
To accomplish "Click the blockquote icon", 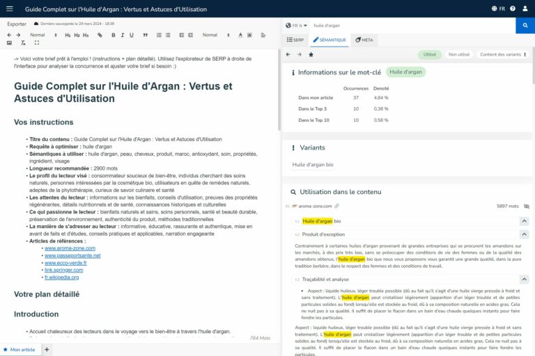I will (145, 35).
